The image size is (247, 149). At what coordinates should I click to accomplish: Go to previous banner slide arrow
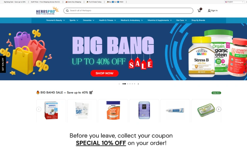coord(119,84)
